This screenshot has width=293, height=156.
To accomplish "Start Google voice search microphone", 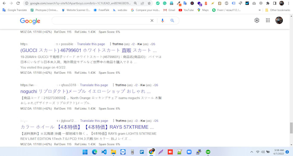I will click(162, 21).
